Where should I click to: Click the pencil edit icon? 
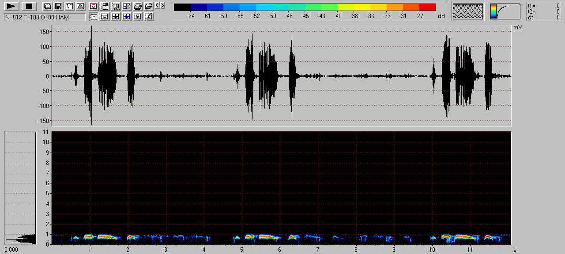(149, 17)
